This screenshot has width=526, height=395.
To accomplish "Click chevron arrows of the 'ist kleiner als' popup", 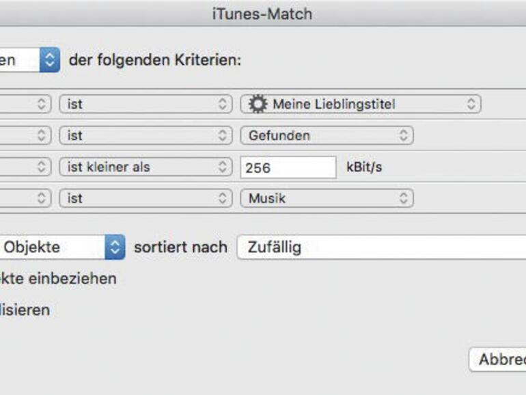I will point(224,167).
